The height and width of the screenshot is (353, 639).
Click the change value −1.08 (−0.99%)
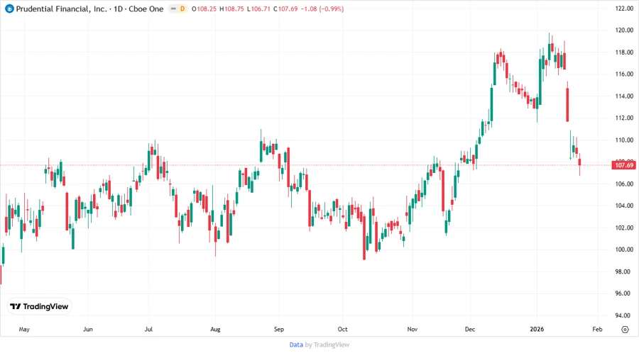point(322,9)
